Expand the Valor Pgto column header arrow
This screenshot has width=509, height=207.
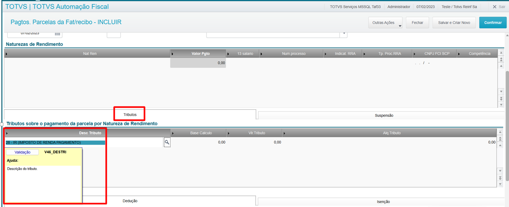(x=173, y=54)
